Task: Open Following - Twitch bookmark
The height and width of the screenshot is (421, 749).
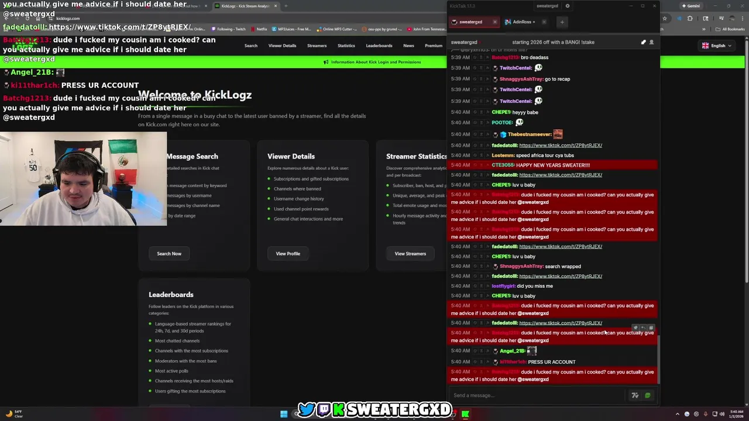Action: pos(229,29)
